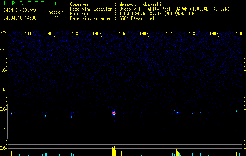246x156 pixels.
Task: Click the 0.9 kHz frequency tick label
Action: point(4,90)
